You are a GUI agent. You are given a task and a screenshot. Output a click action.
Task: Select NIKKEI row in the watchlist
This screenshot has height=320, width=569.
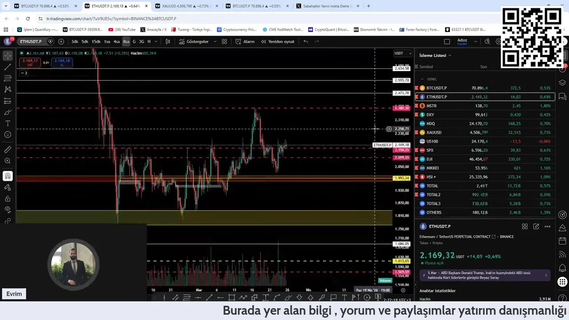(485, 168)
